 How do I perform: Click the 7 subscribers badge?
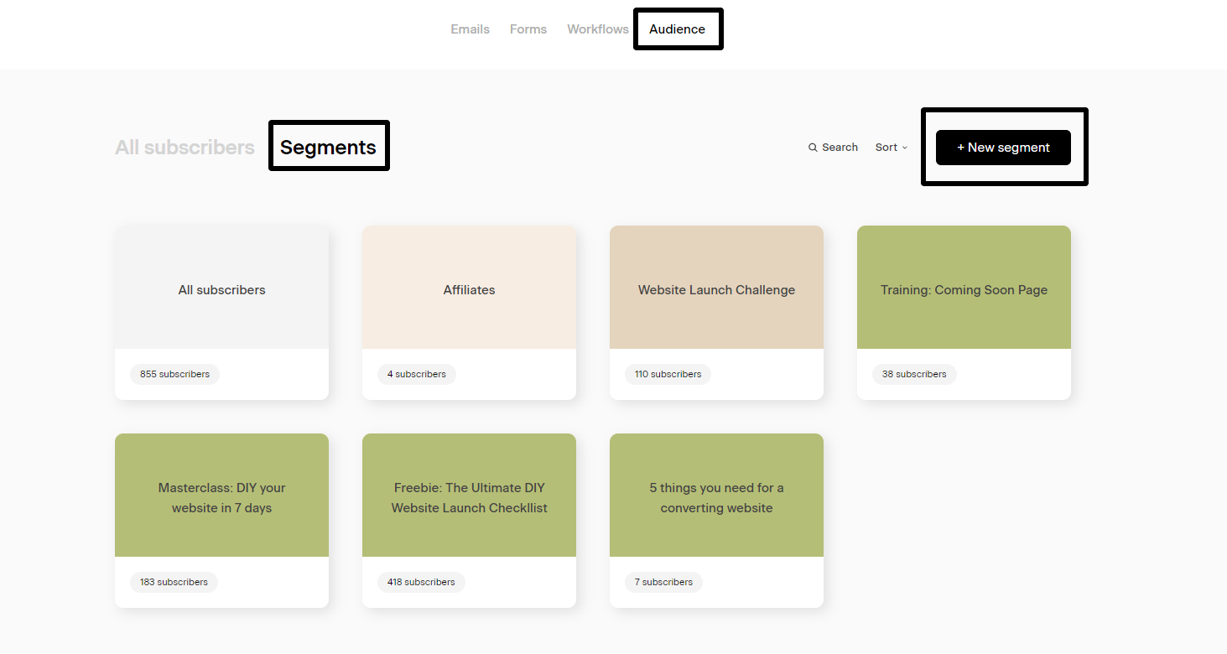663,582
